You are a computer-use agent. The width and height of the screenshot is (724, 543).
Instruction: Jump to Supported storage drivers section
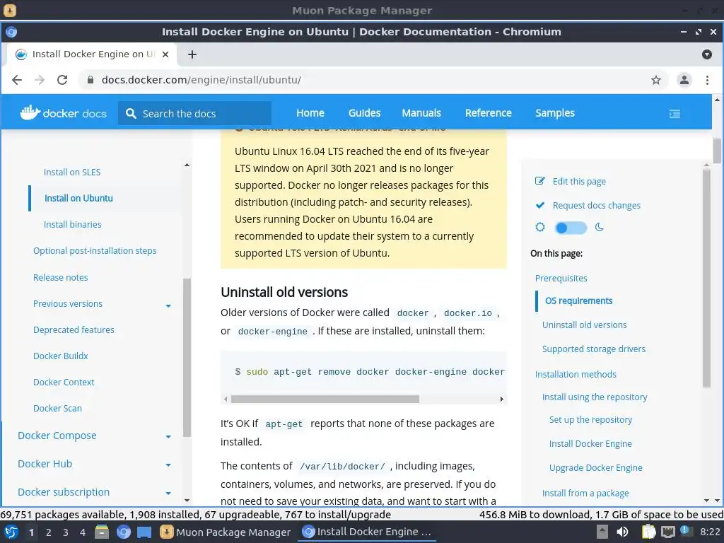click(x=593, y=349)
